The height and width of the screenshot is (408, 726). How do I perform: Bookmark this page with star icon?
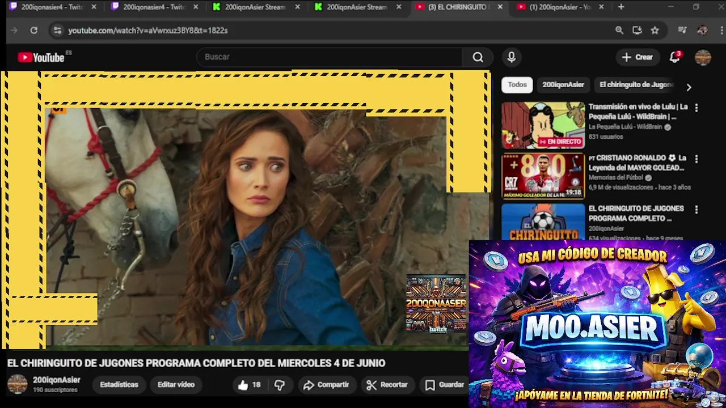(655, 30)
